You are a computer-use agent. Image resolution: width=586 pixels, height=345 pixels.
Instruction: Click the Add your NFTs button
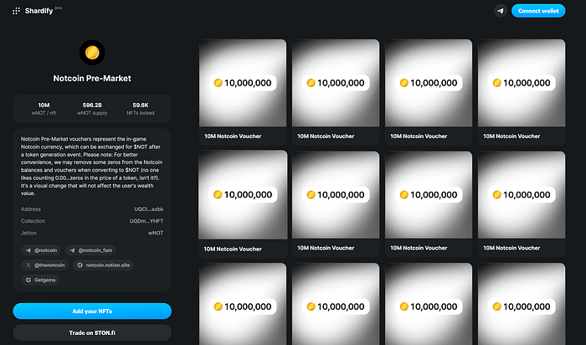(x=92, y=311)
